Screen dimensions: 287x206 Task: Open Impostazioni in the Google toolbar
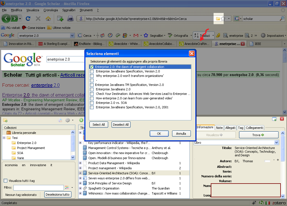tap(273, 36)
